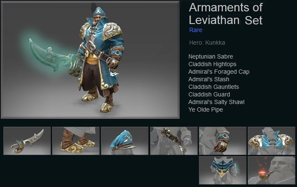Viewport: 297px width, 187px height.
Task: Click the Hero: Kunkka label
Action: tap(207, 43)
